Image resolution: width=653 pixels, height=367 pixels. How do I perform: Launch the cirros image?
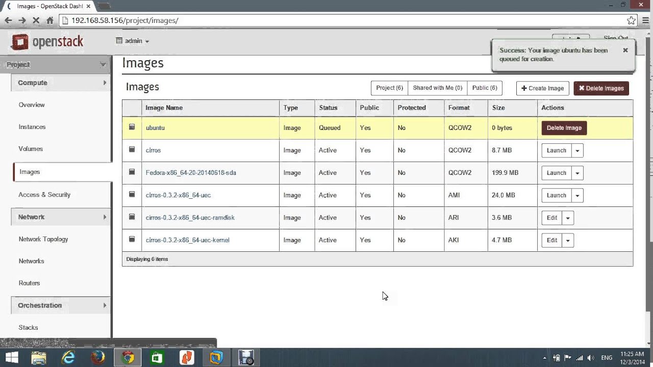coord(556,150)
